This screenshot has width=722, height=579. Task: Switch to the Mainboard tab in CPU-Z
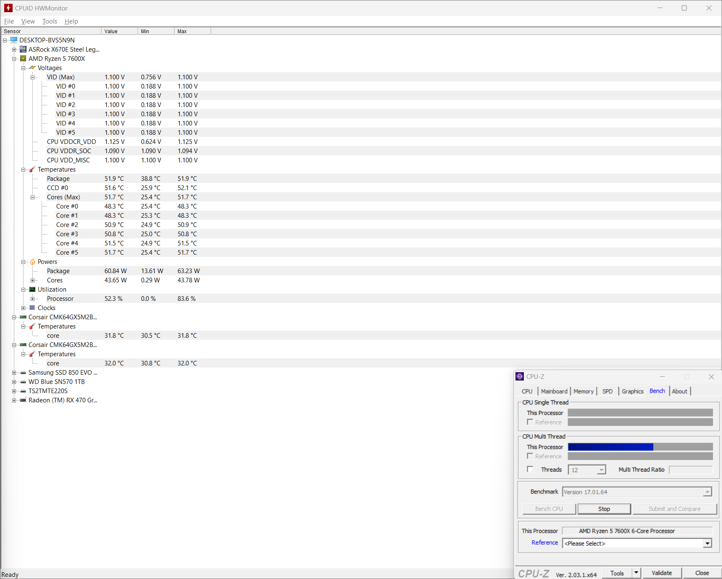point(554,391)
